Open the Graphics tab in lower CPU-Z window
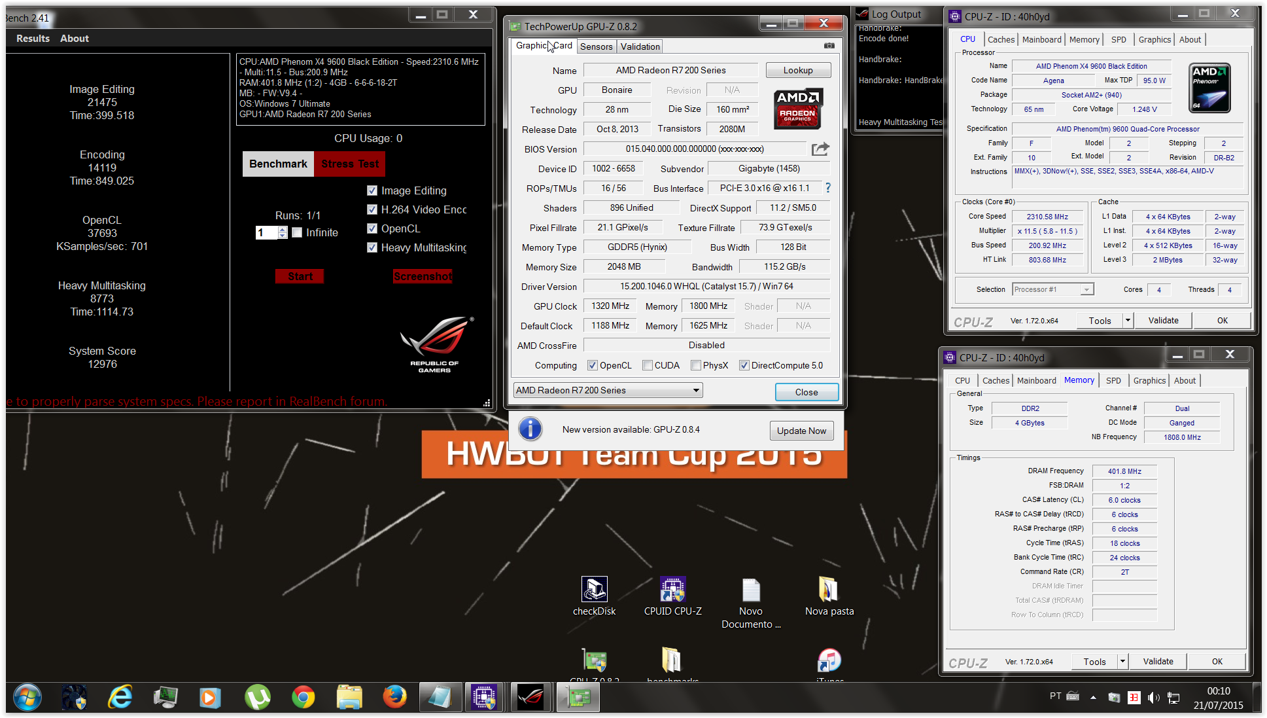The width and height of the screenshot is (1267, 718). [1149, 380]
